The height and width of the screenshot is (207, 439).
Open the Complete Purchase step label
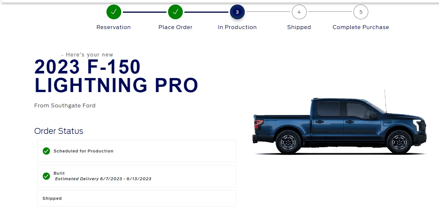tap(361, 27)
